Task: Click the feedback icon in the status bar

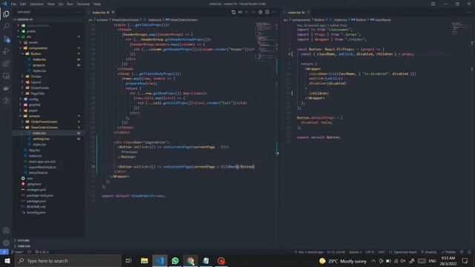Action: [462, 252]
